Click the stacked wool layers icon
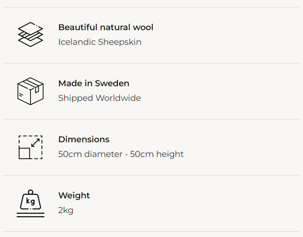 click(31, 34)
